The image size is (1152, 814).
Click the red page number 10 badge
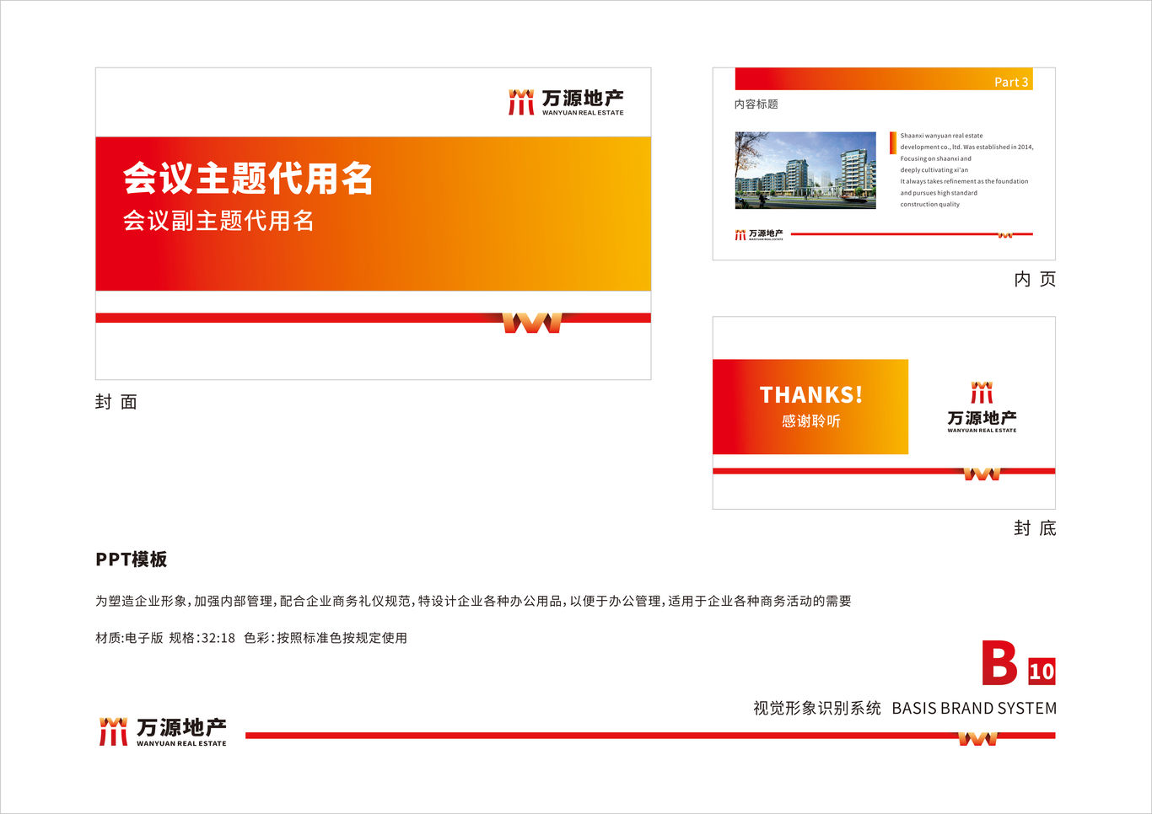coord(1042,671)
